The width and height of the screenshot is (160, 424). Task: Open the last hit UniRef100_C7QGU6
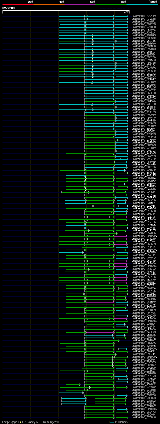pos(143,417)
